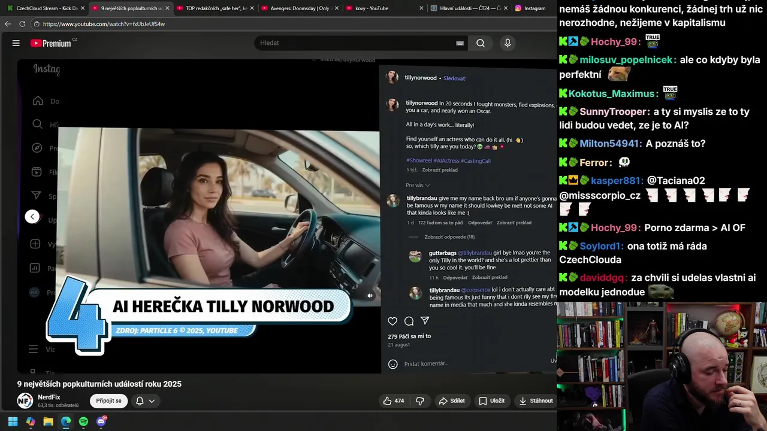Start voice search with the microphone

508,43
